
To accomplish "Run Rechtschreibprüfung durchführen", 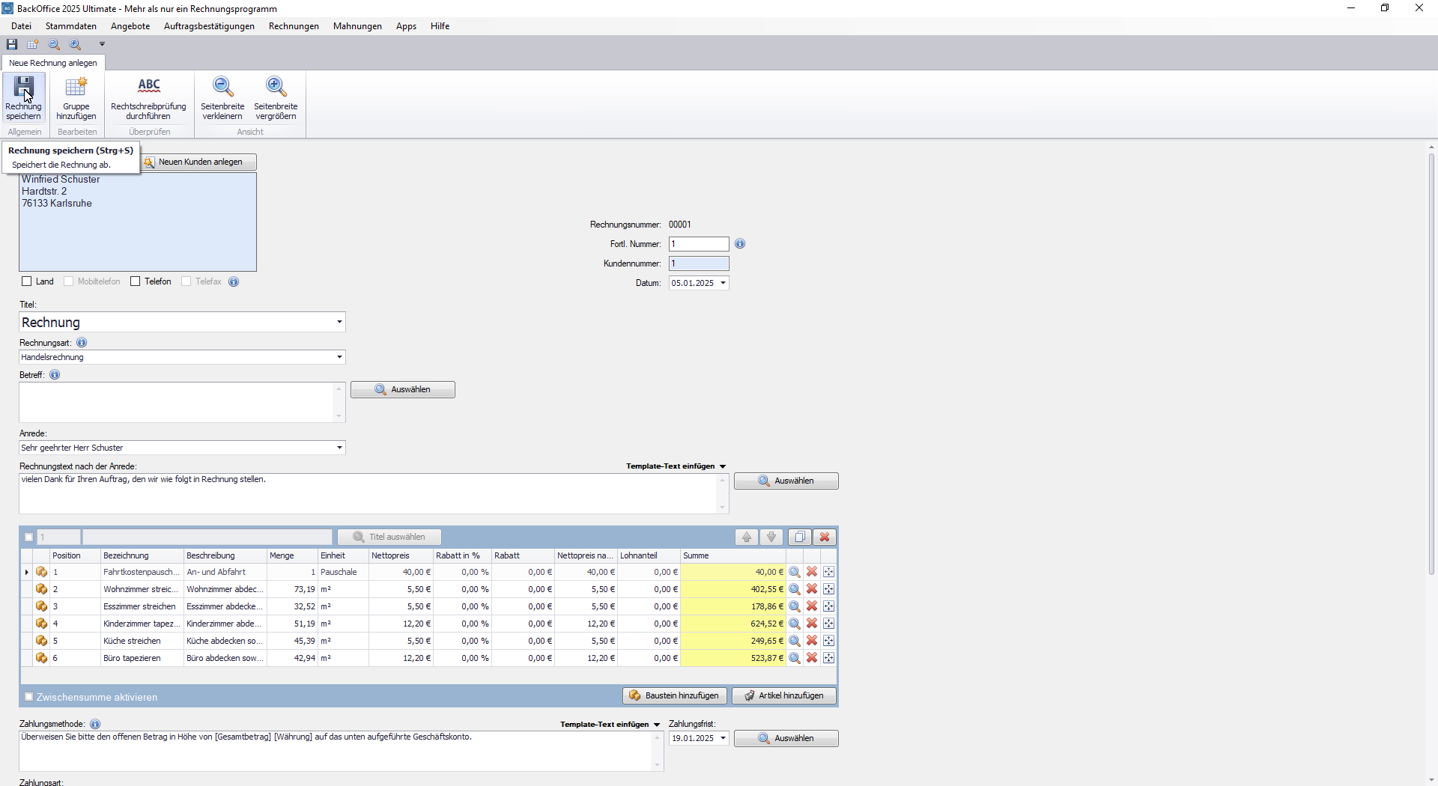I will point(148,97).
